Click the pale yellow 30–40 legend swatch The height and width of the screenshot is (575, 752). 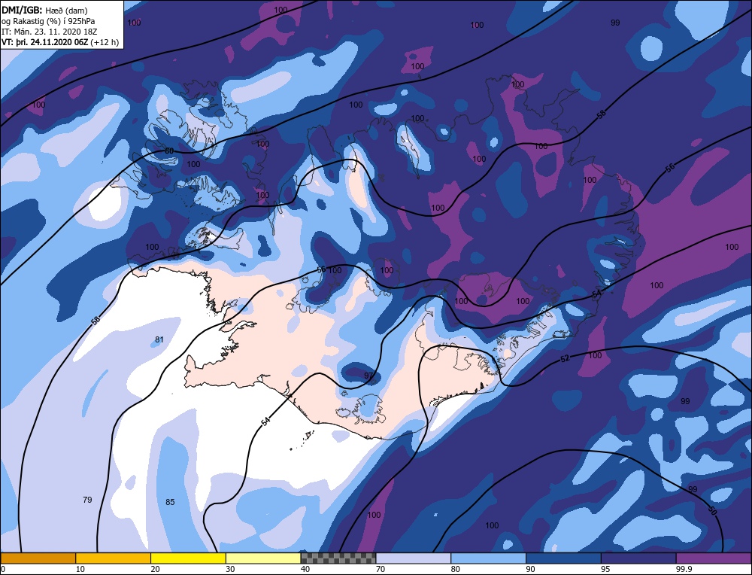coord(263,558)
